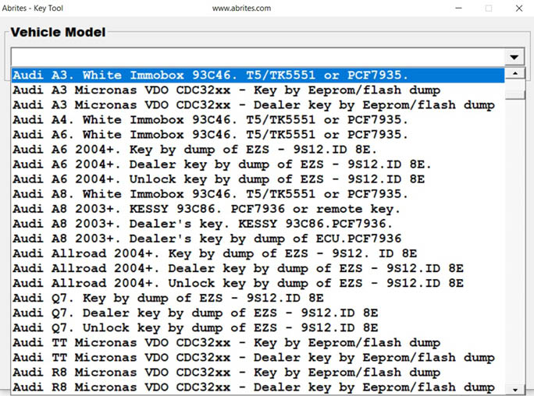Select Audi R8 Micronas Key by Eeprom/flash dump
534x396 pixels.
(226, 373)
